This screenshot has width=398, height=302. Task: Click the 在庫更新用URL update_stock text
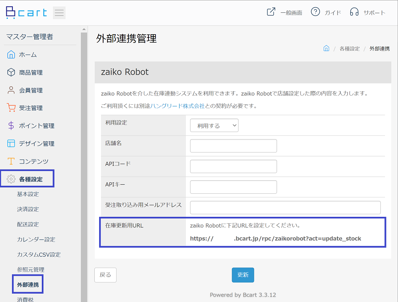275,239
